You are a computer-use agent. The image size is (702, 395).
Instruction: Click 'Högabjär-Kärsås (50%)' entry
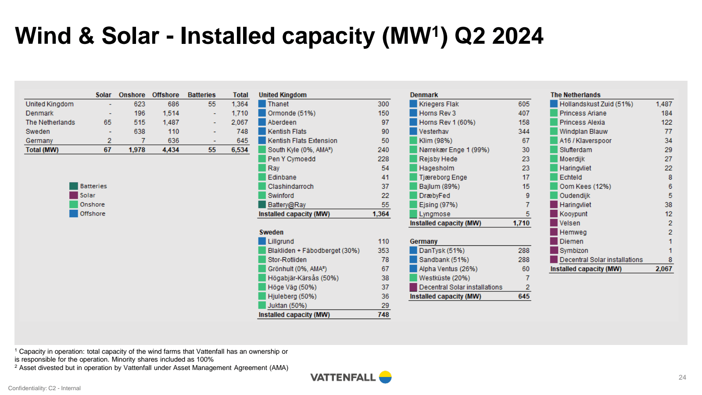tap(303, 278)
